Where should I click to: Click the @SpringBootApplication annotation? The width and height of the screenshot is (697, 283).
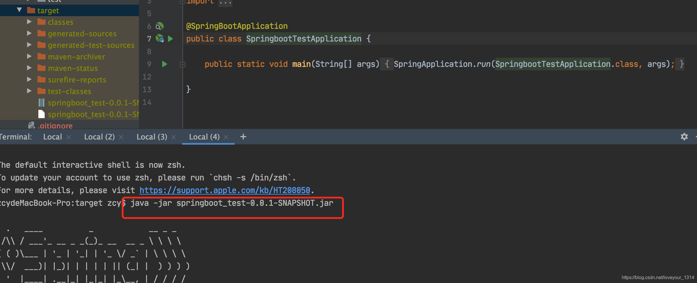coord(237,26)
